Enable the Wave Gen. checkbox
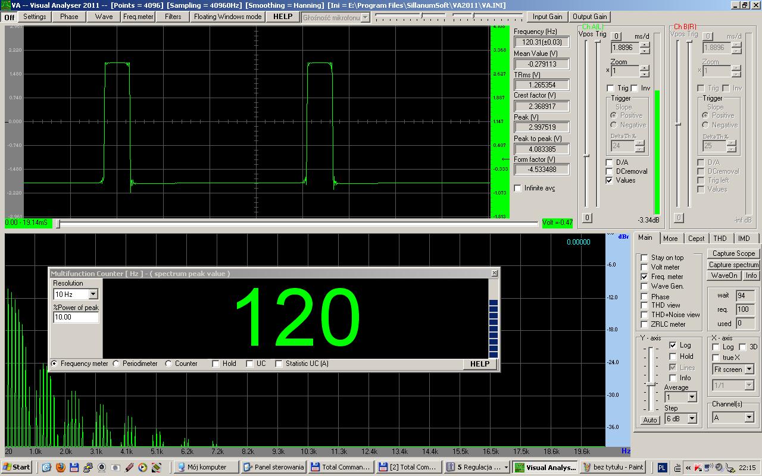Screen dimensions: 762x476 click(644, 286)
